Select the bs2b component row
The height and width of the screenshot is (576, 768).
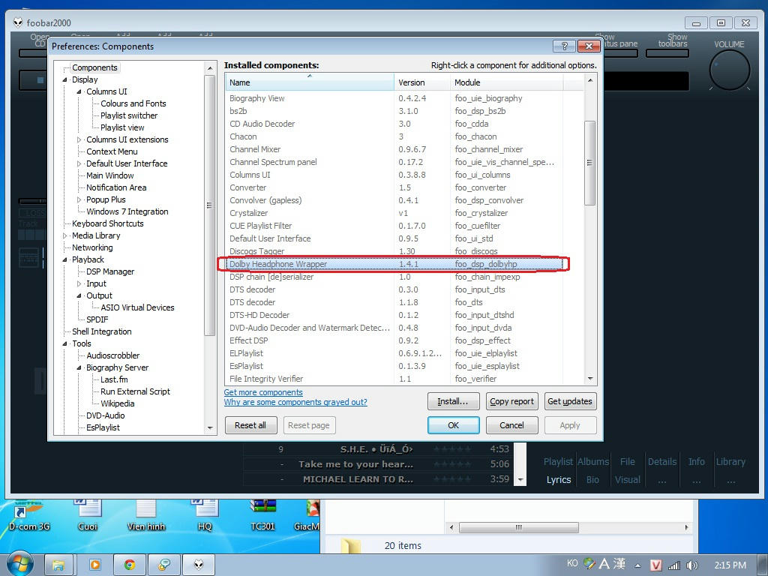coord(394,111)
